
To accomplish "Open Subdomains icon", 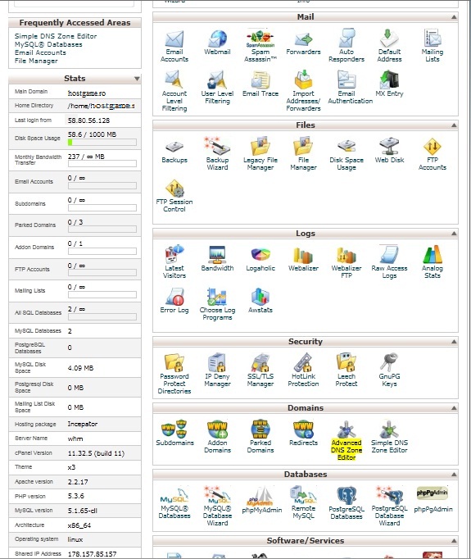I will coord(174,433).
